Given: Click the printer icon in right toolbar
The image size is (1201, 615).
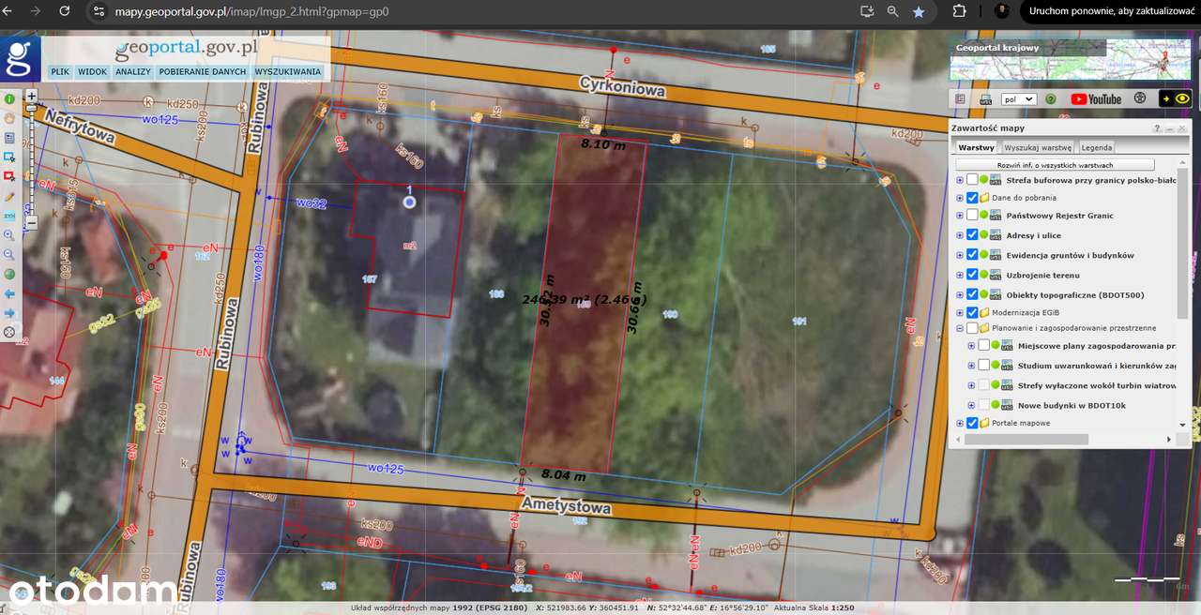Looking at the screenshot, I should pos(985,98).
